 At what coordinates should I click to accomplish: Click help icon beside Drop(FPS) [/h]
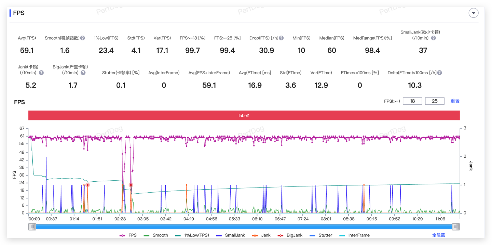(x=281, y=38)
